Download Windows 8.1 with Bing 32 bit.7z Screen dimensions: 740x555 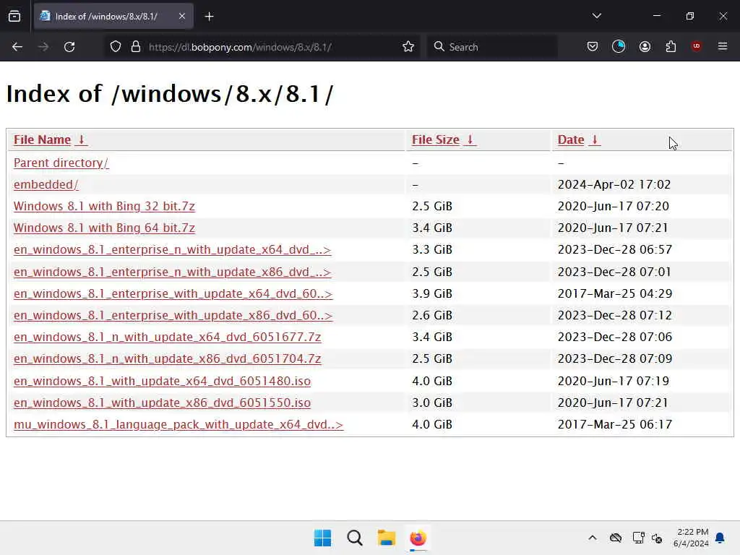104,206
